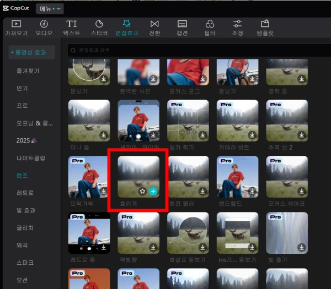The image size is (331, 289).
Task: Click the 역방향 effect label
Action: pos(129,259)
